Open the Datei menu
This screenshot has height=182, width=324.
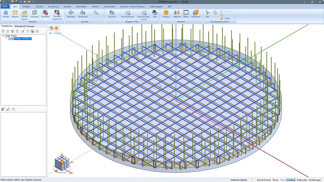point(5,6)
